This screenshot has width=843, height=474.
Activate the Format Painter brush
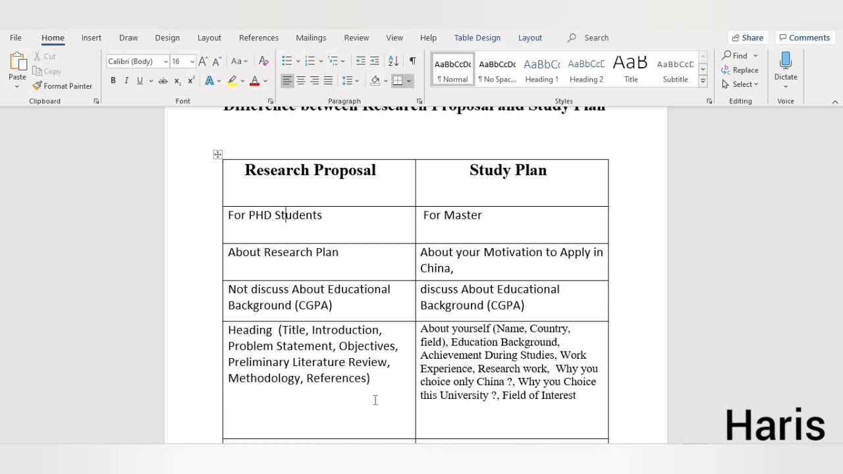63,86
